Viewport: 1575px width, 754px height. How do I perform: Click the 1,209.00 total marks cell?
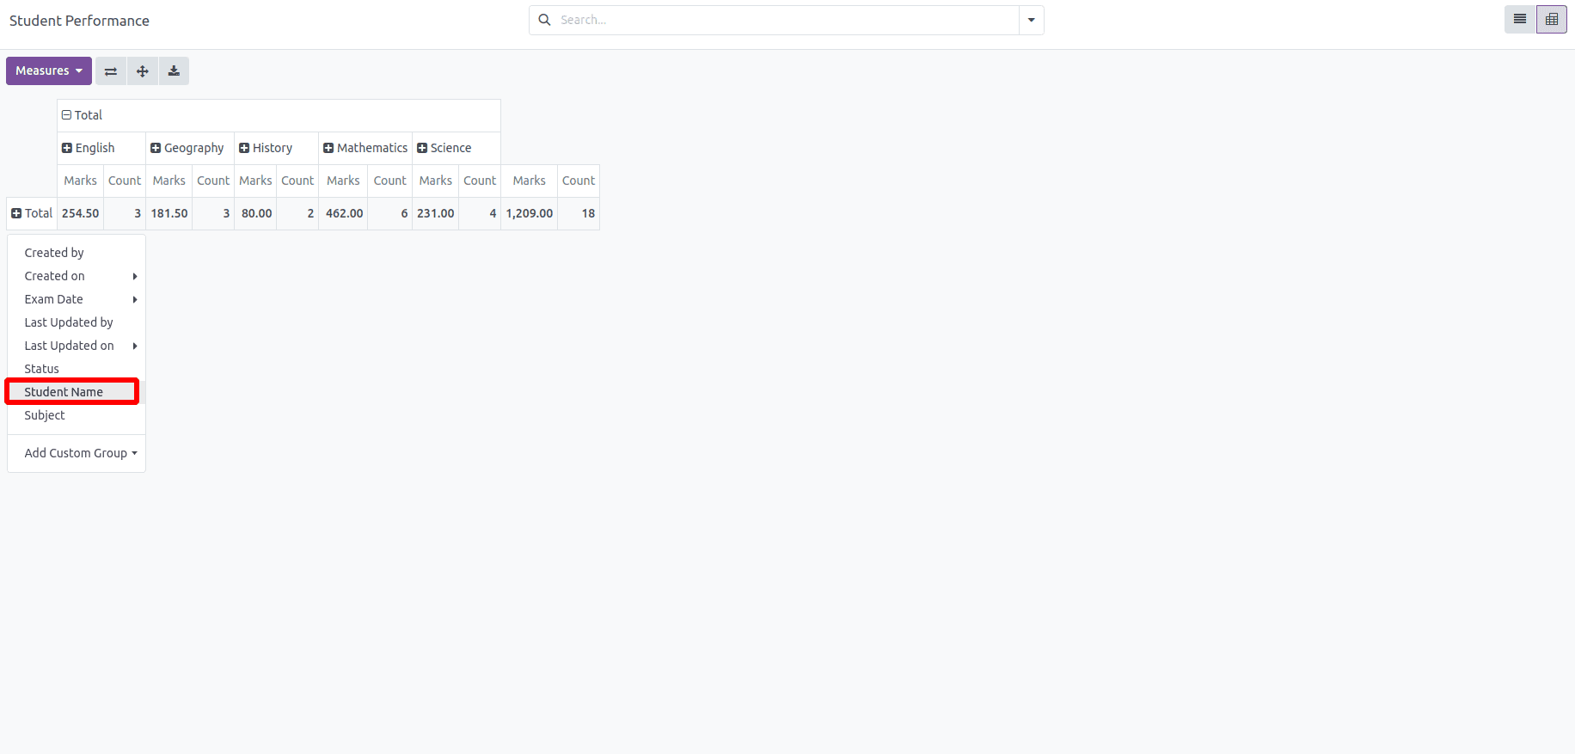[x=530, y=213]
